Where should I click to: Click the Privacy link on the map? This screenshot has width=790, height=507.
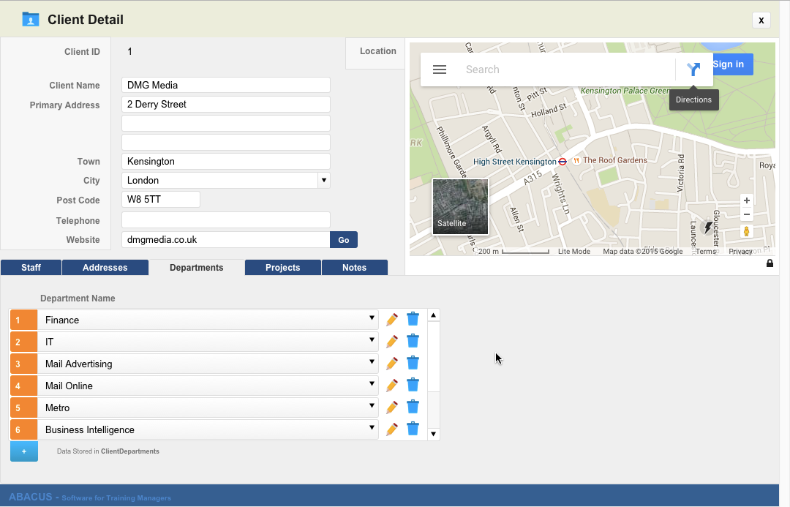coord(740,252)
